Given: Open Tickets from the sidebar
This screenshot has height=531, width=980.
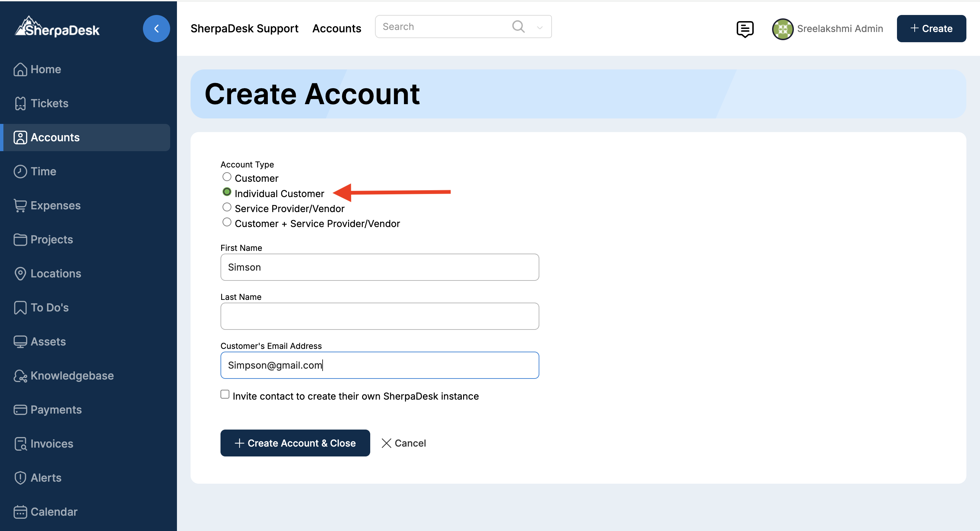Looking at the screenshot, I should pos(49,103).
